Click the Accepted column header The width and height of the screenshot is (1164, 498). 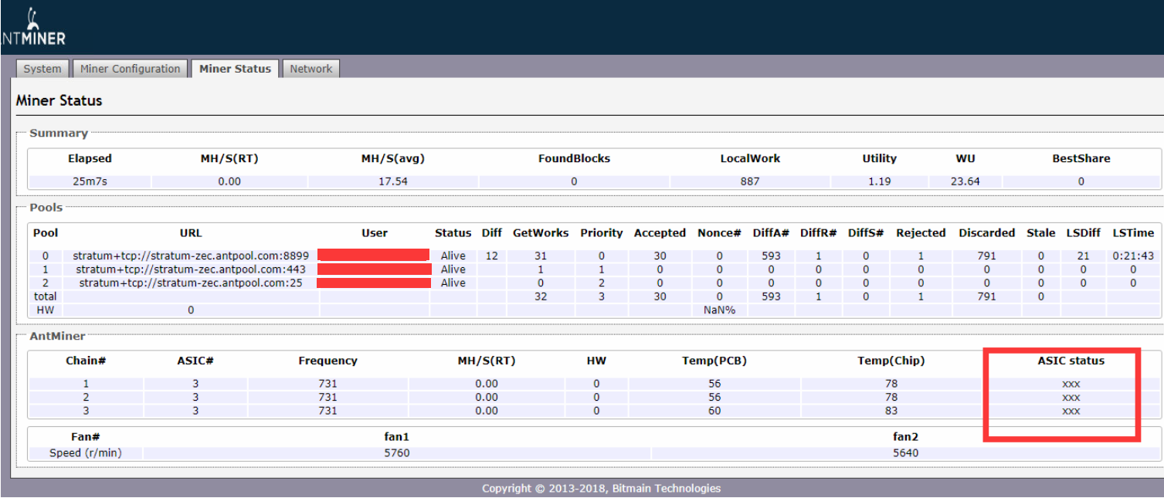click(x=660, y=232)
